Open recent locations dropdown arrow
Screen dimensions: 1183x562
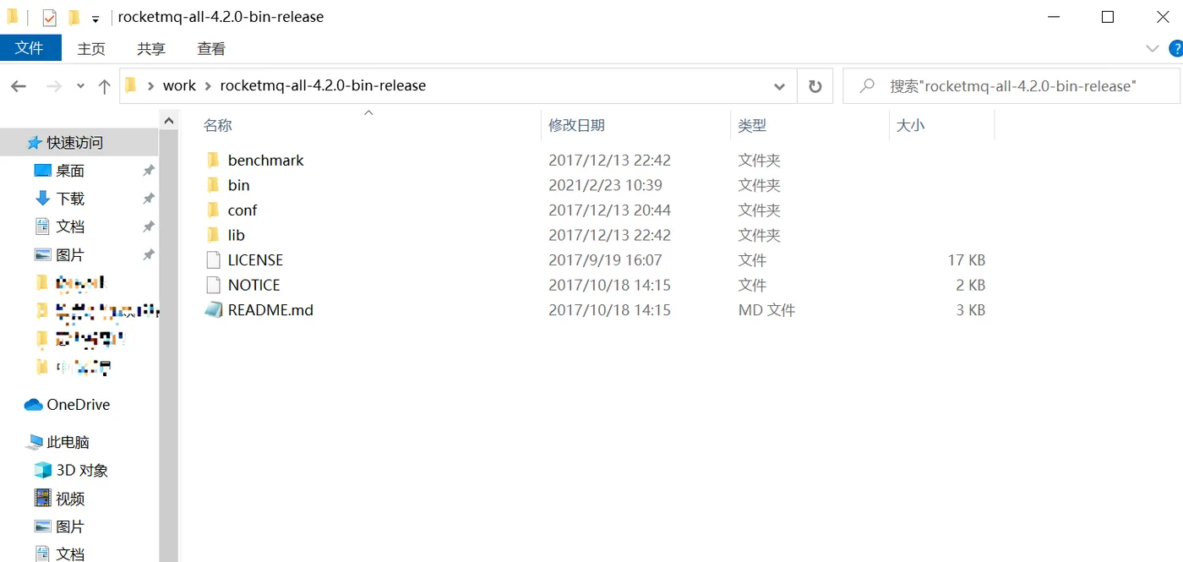[81, 86]
